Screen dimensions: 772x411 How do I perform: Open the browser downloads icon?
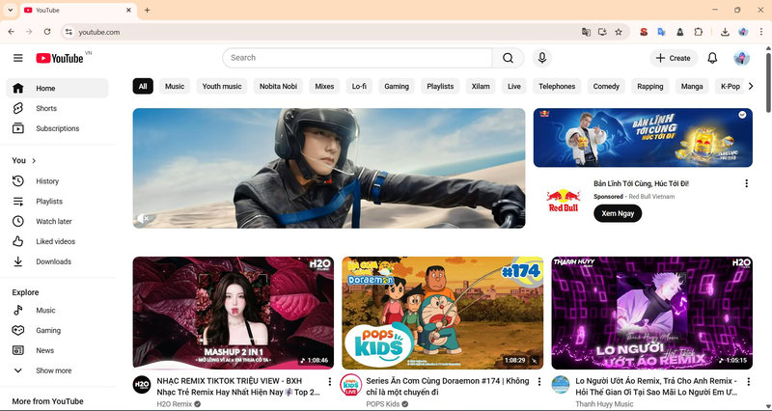click(725, 32)
